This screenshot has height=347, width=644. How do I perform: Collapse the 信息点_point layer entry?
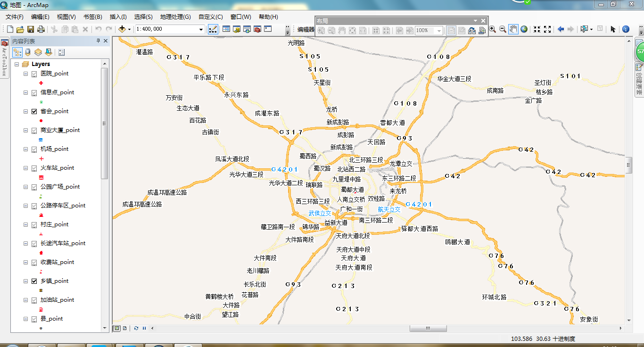coord(26,92)
